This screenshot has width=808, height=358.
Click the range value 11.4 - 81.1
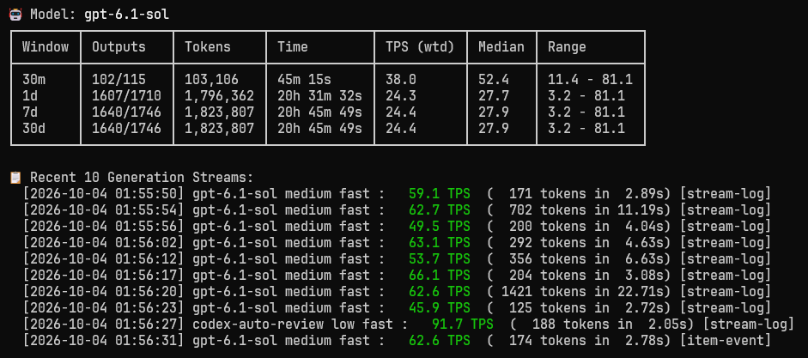(590, 80)
